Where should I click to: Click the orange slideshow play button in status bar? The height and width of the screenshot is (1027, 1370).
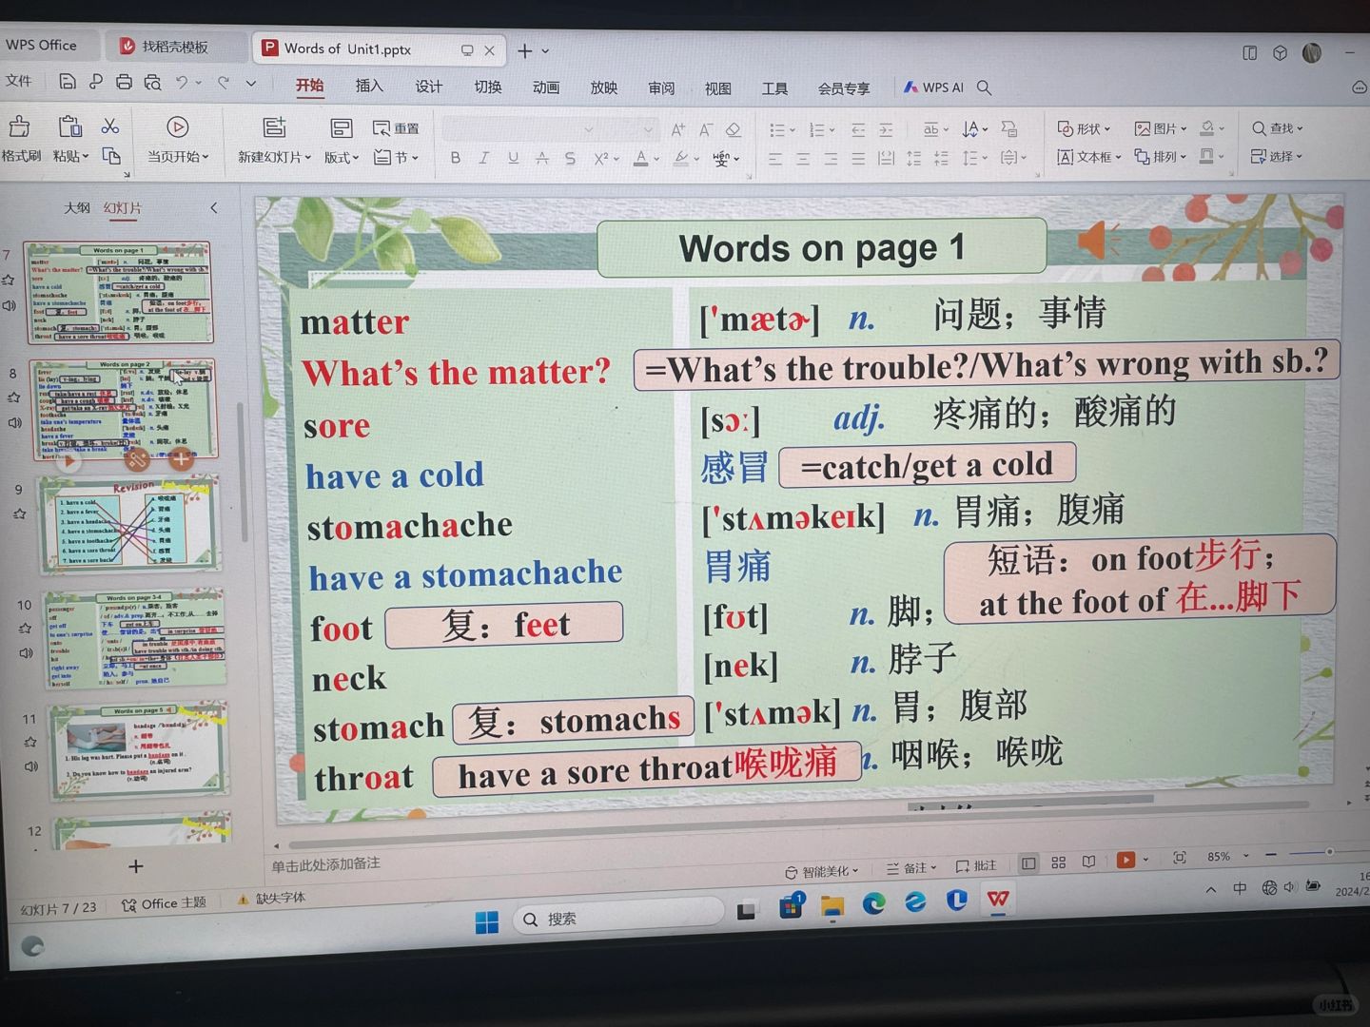[x=1125, y=860]
